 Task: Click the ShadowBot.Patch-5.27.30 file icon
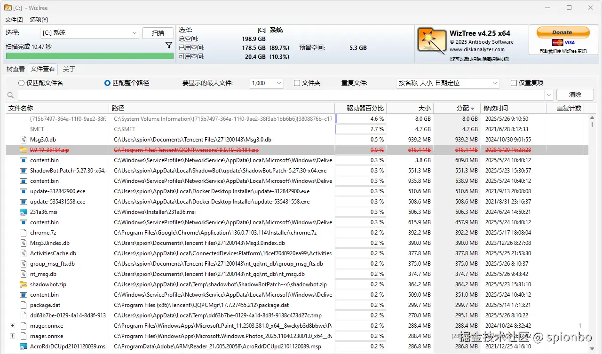[x=24, y=171]
